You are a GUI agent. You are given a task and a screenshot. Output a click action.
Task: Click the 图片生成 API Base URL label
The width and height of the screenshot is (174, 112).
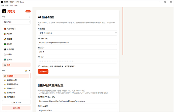coord(46,97)
